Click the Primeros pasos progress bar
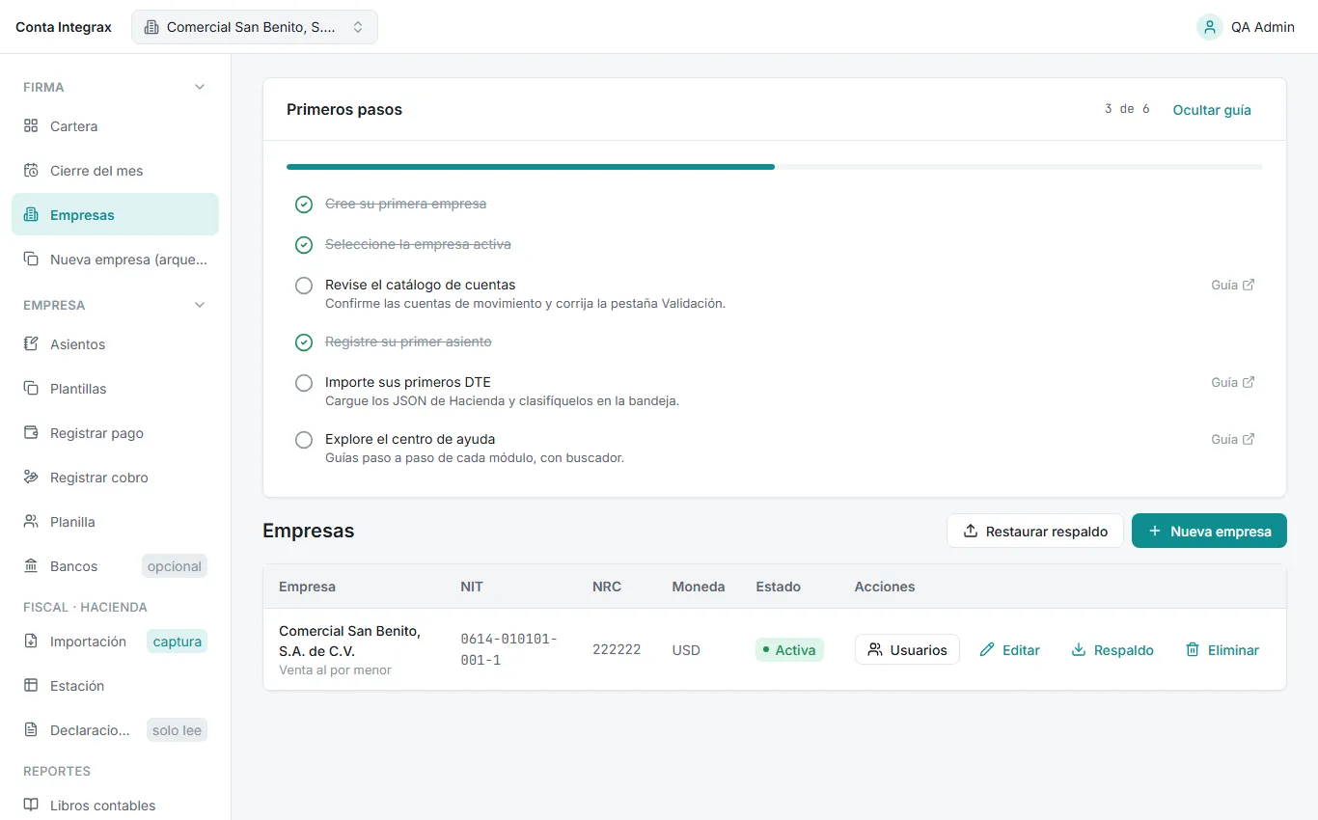The image size is (1318, 820). 774,167
